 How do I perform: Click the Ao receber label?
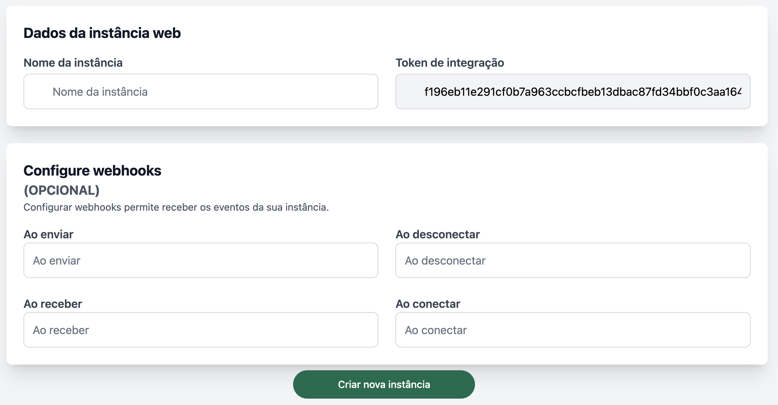(x=53, y=304)
